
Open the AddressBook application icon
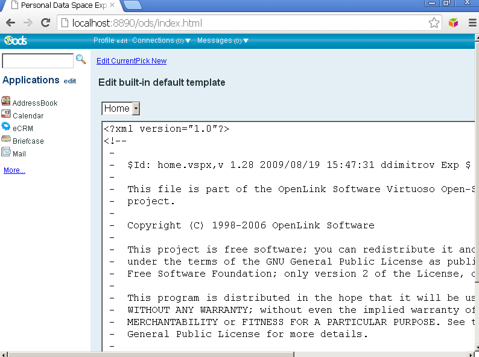tap(6, 102)
